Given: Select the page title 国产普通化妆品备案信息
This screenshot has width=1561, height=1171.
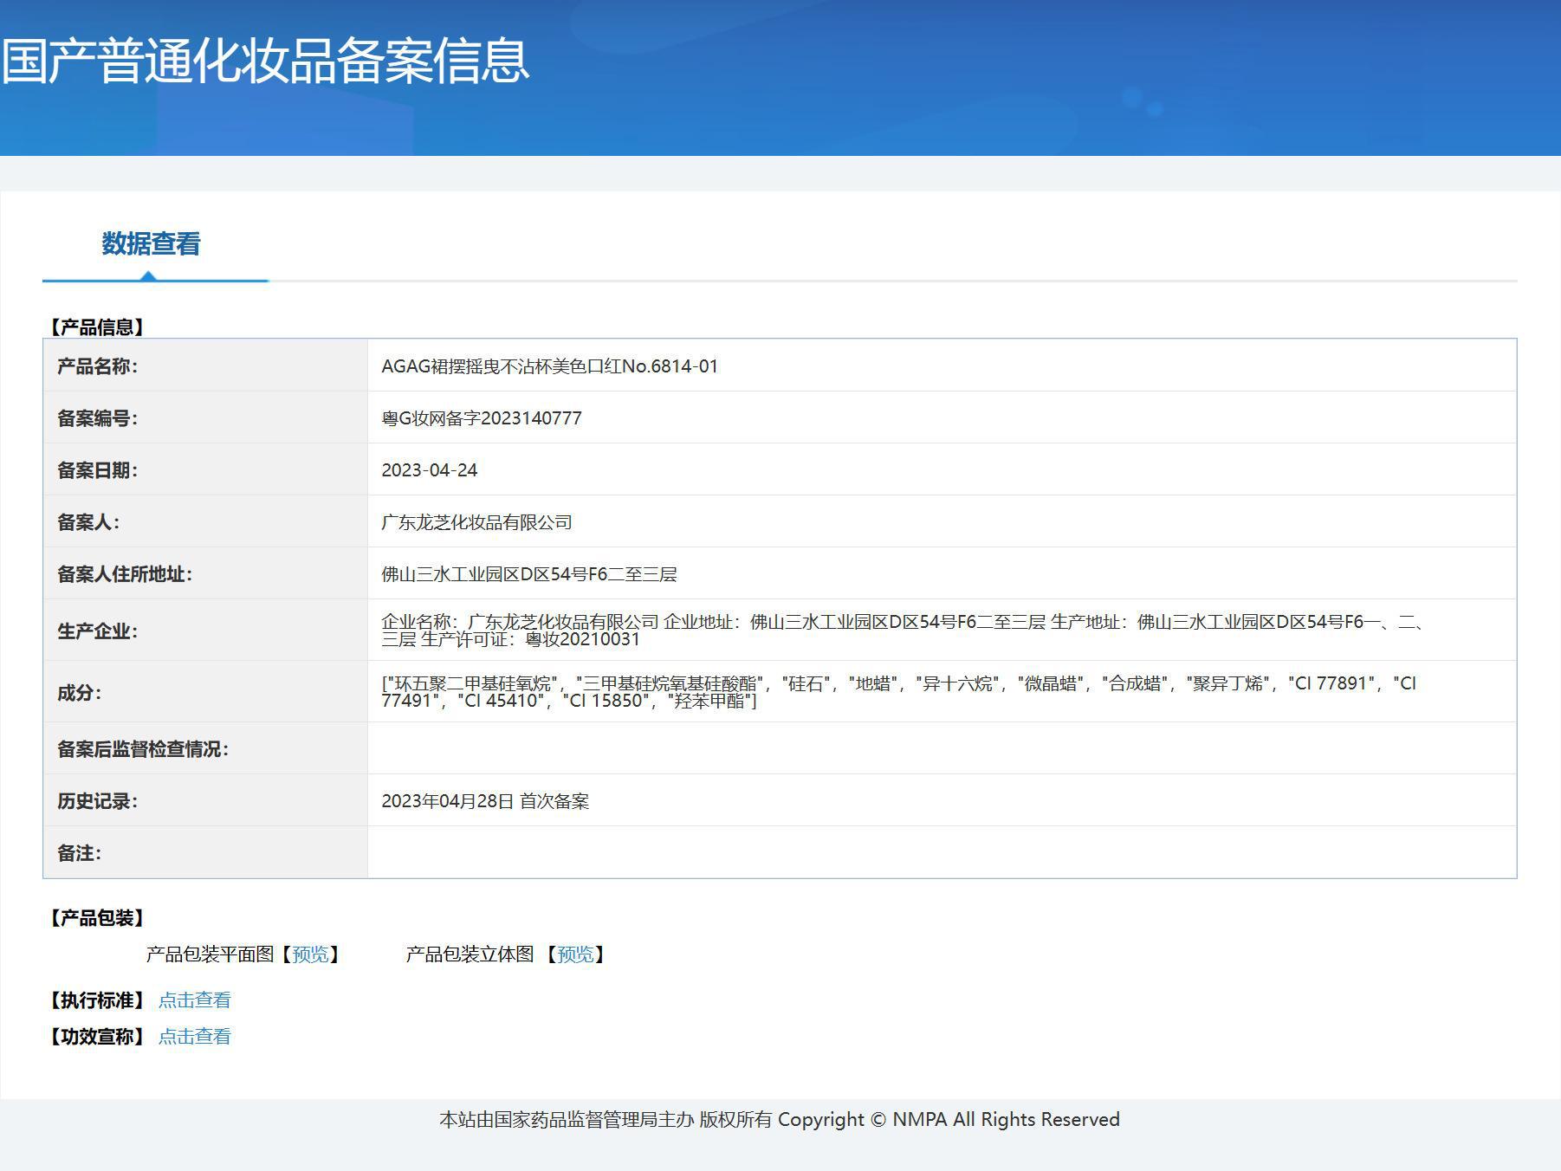Looking at the screenshot, I should pos(265,61).
